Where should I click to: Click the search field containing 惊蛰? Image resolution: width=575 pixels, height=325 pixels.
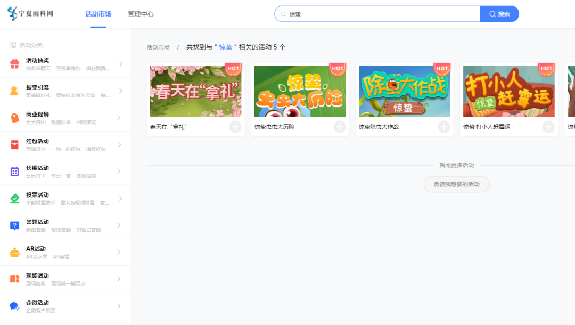tap(377, 14)
